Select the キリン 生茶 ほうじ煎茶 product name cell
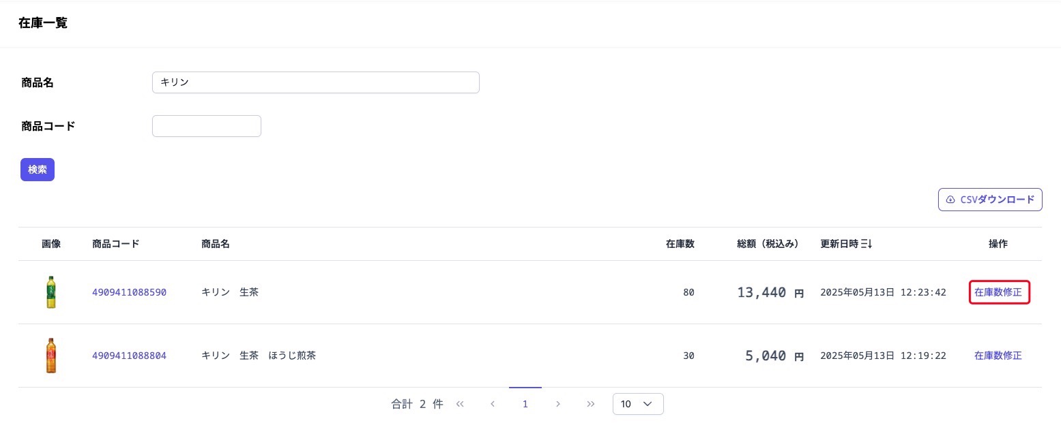 [x=259, y=356]
